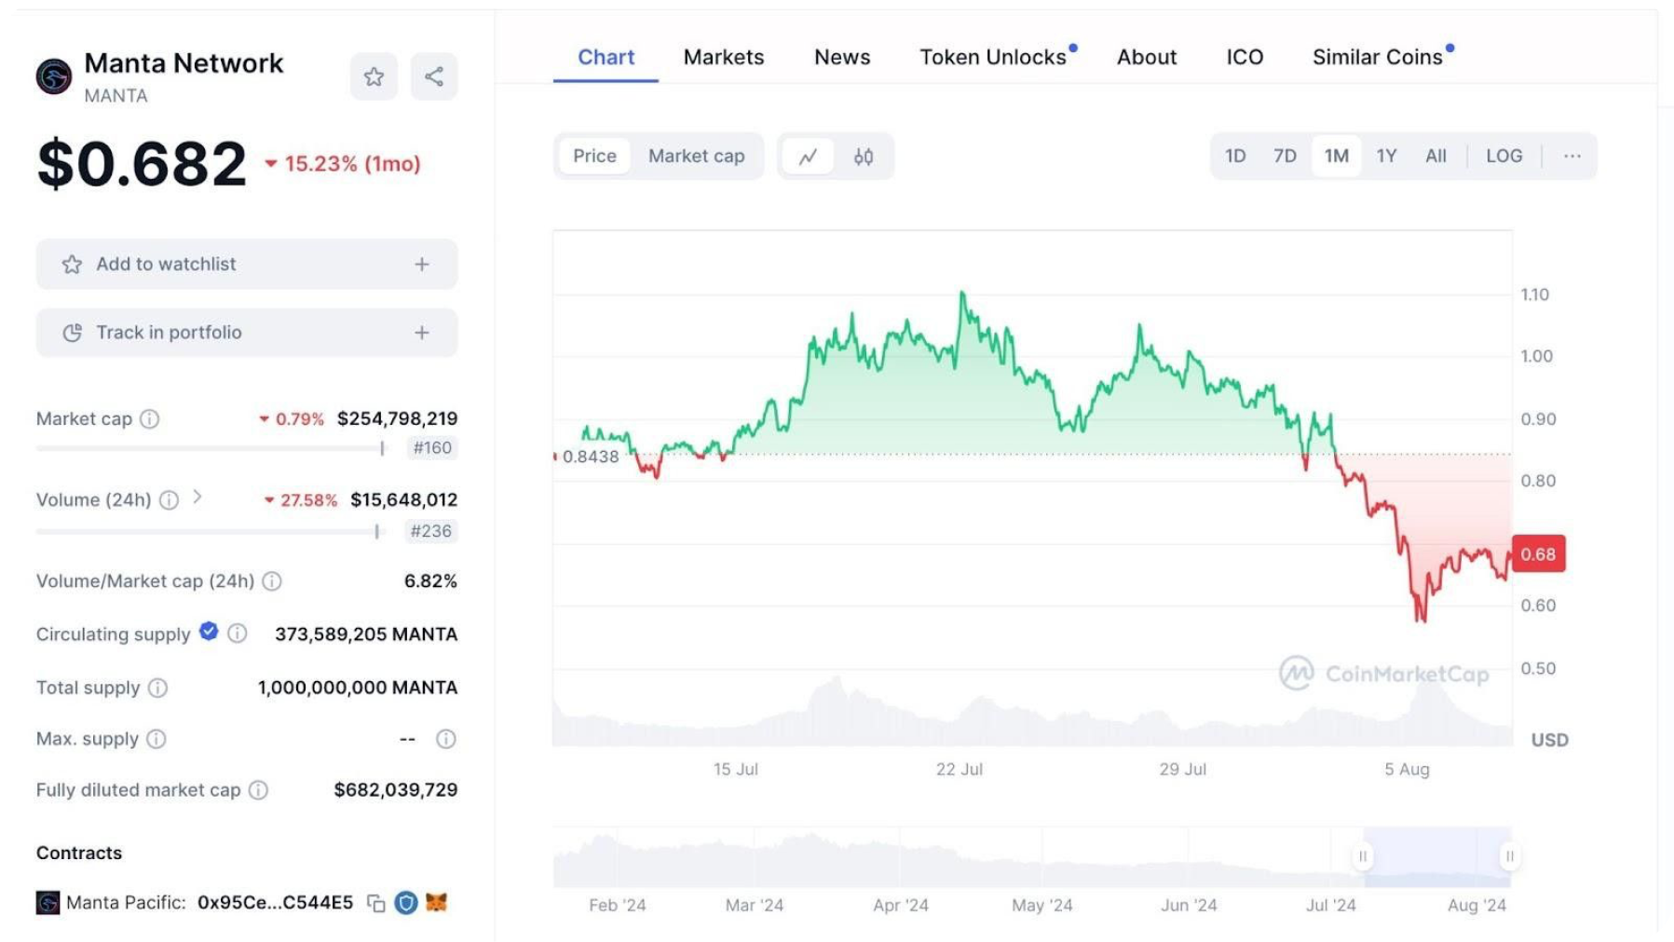Click the verified checkmark on Circulating supply
This screenshot has width=1674, height=942.
207,633
